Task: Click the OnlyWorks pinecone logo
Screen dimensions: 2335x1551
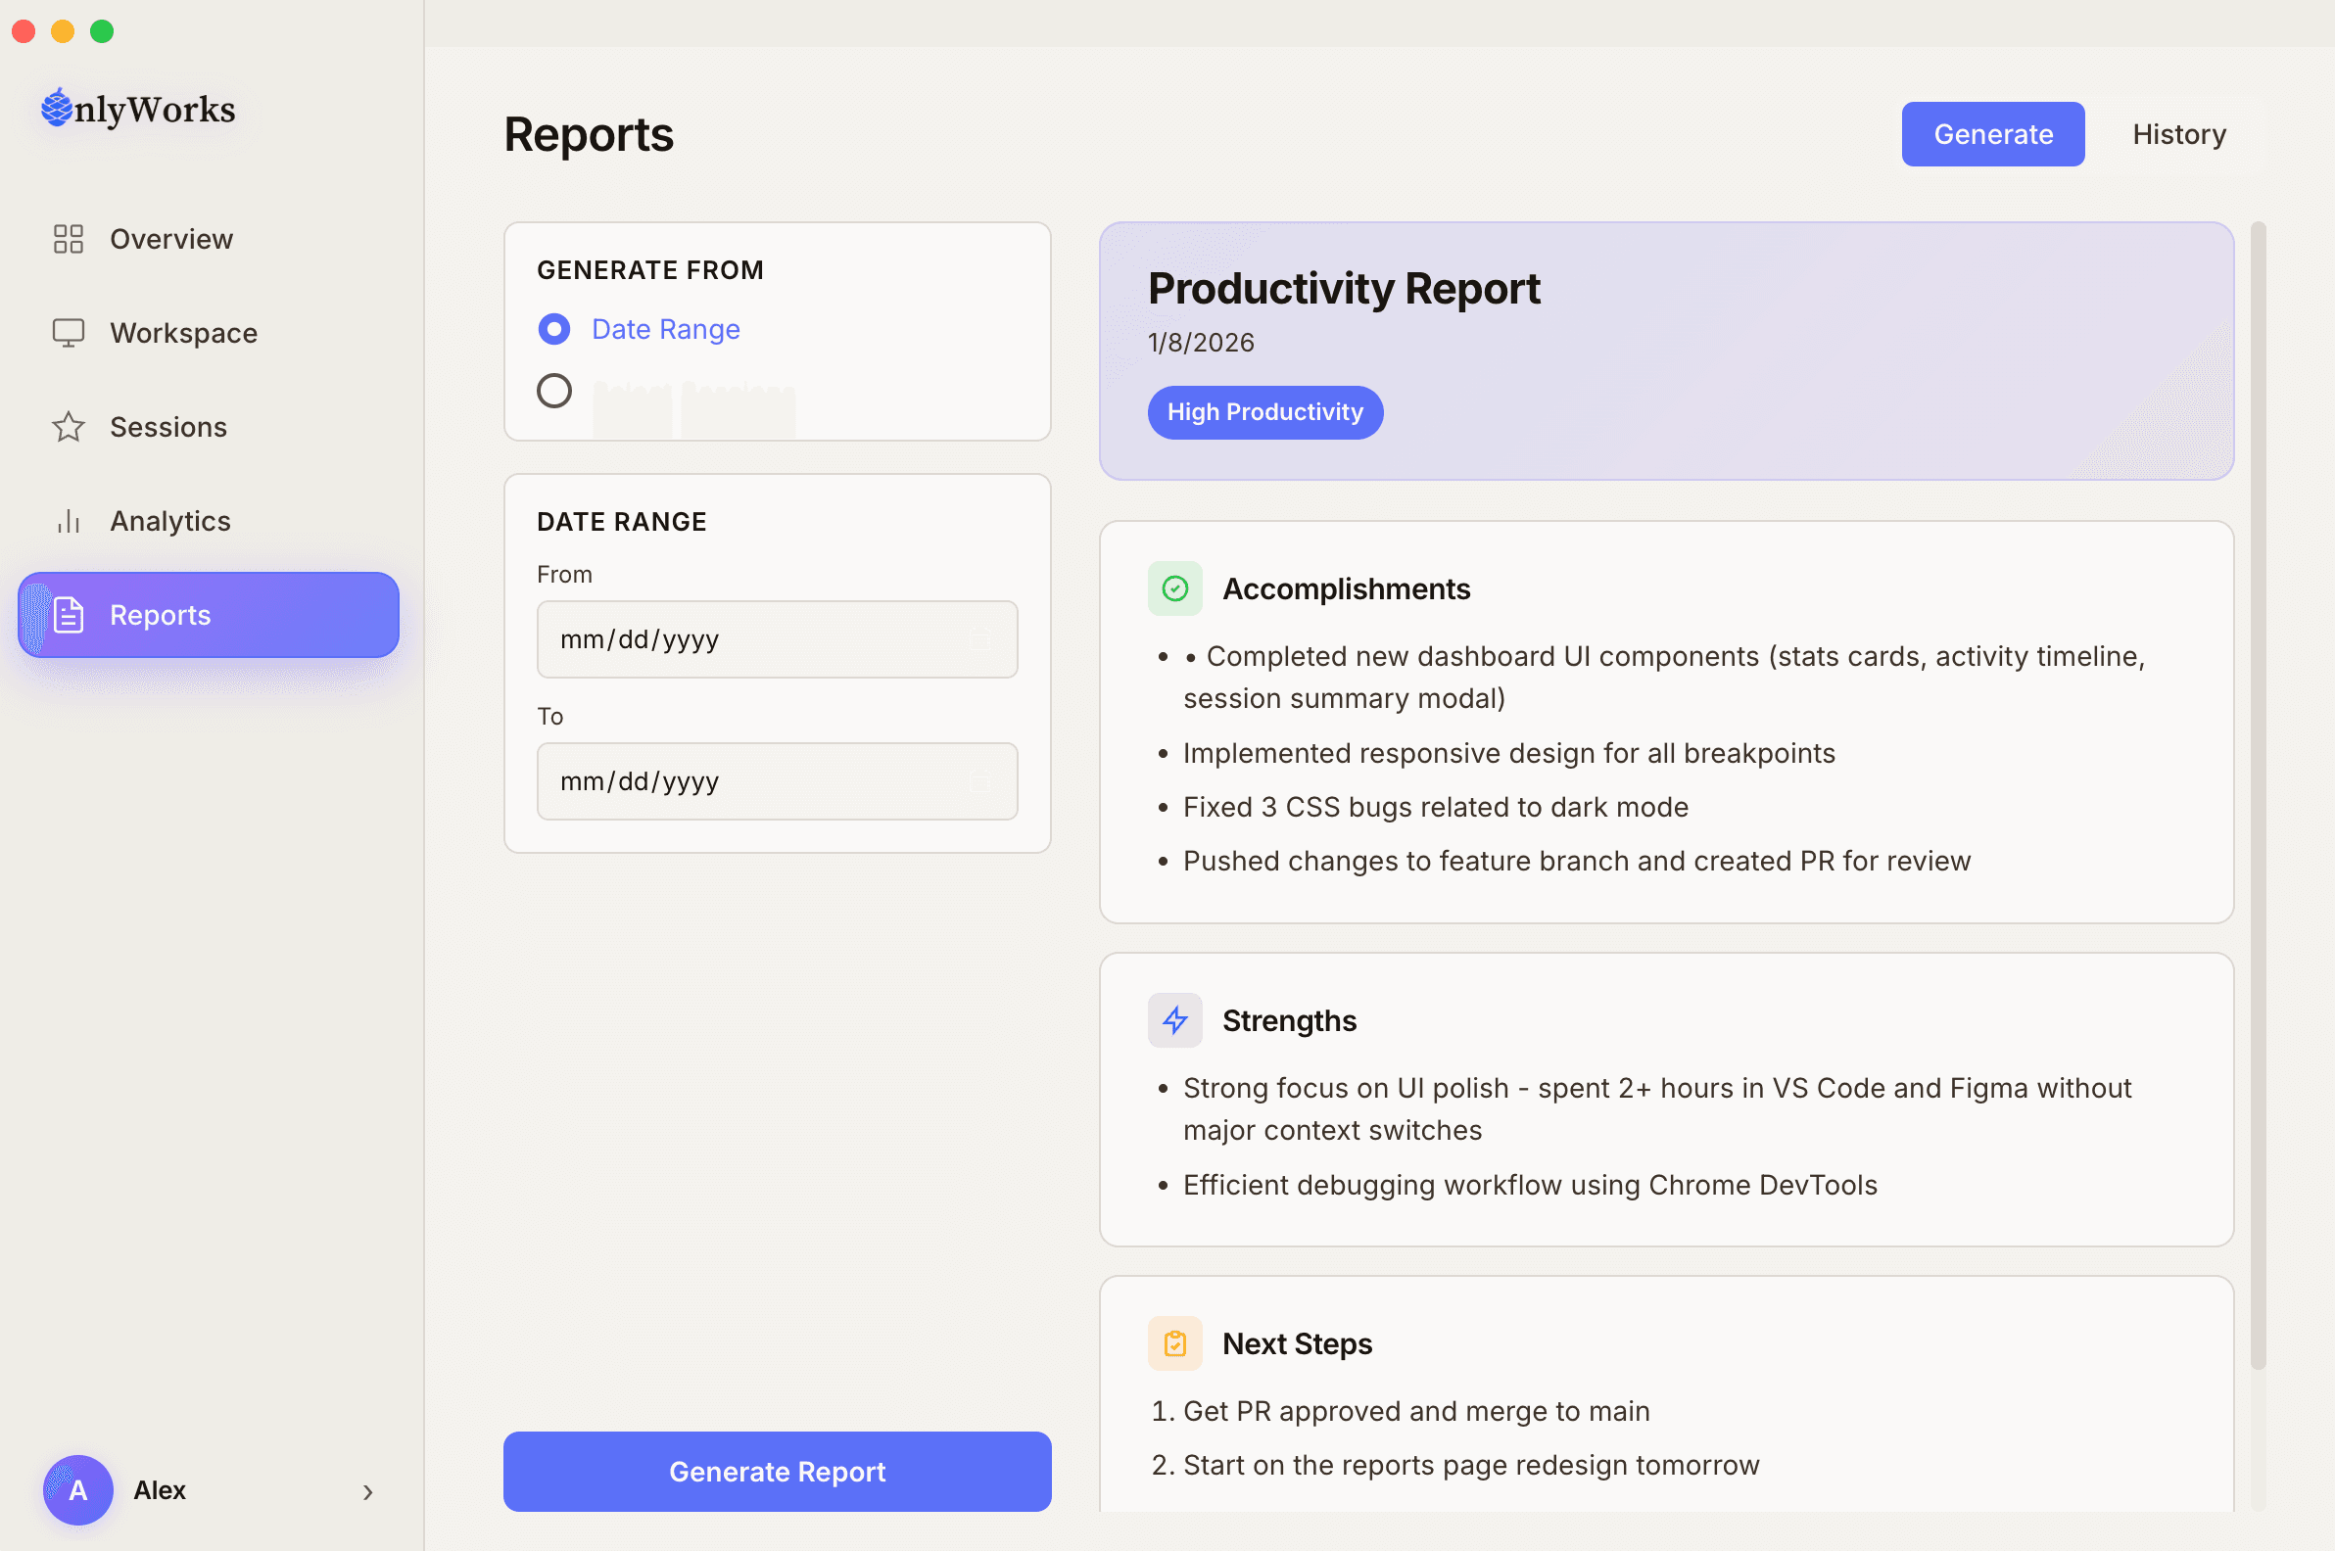Action: tap(58, 107)
